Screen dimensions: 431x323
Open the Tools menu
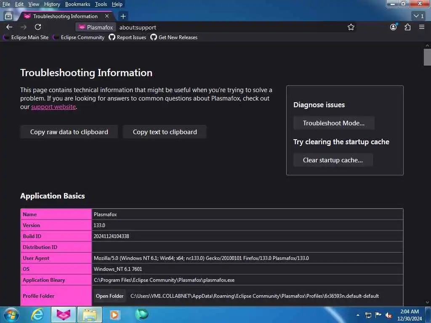[101, 4]
